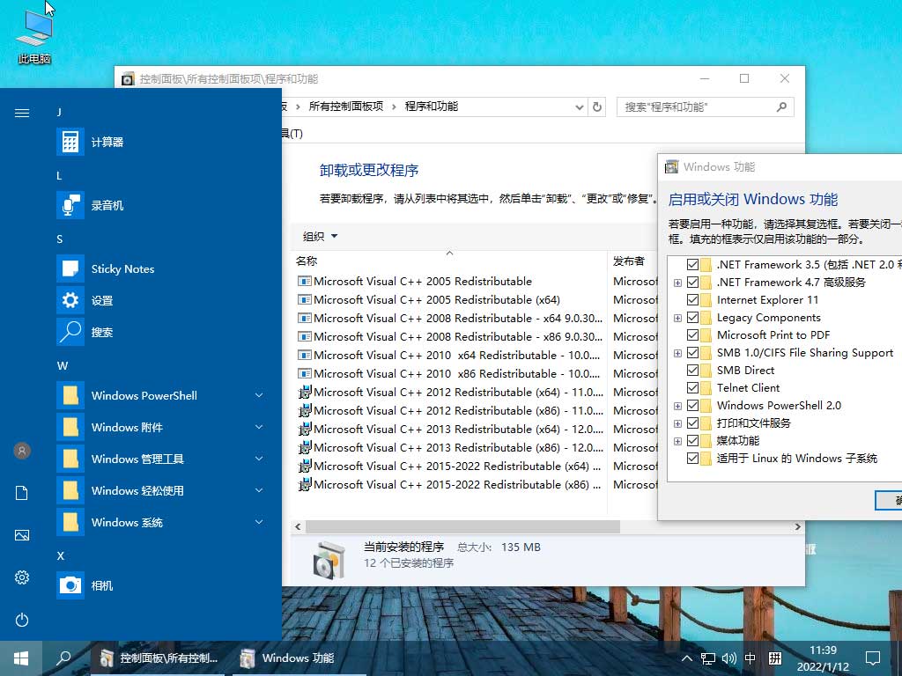Expand the .NET Framework 4.7 高级服务 tree node
902x676 pixels.
click(677, 283)
